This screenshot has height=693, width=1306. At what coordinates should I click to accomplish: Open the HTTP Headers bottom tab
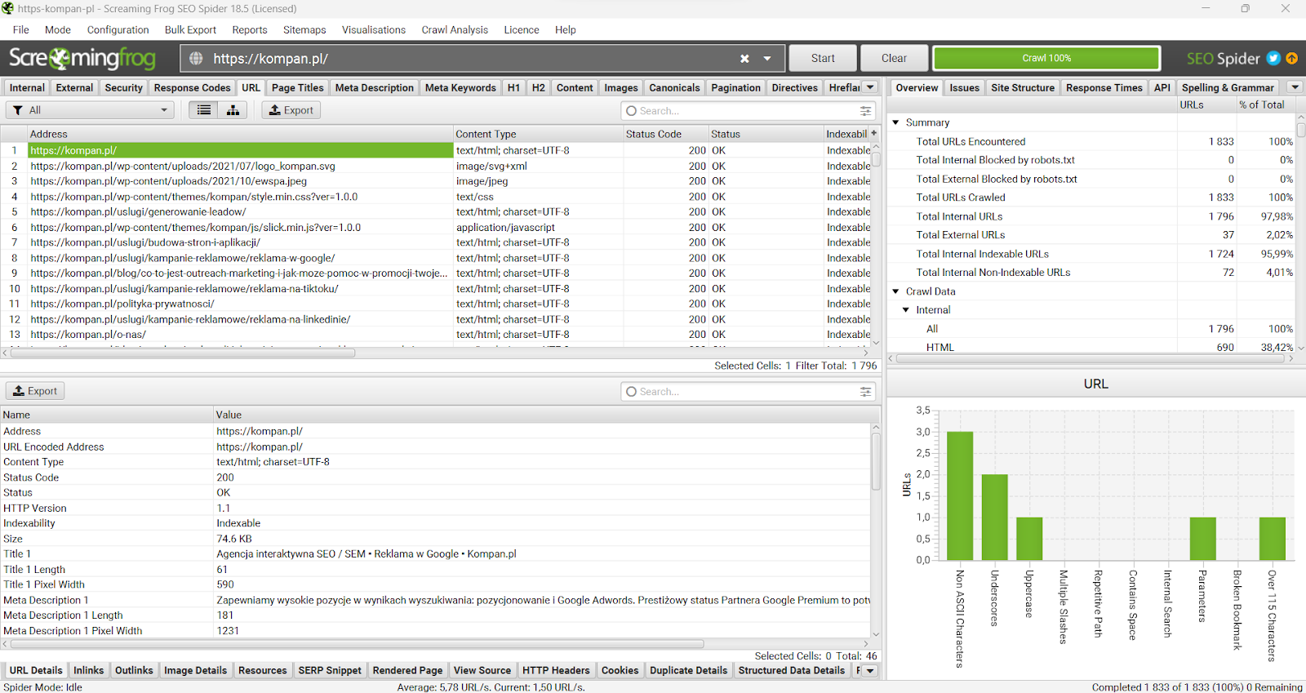tap(556, 670)
